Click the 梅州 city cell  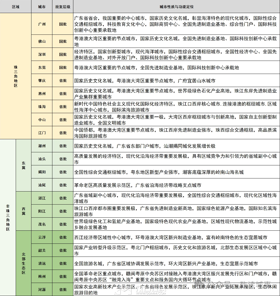[x=42, y=276]
